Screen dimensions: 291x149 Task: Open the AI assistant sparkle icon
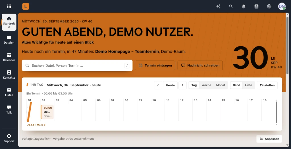click(x=218, y=6)
